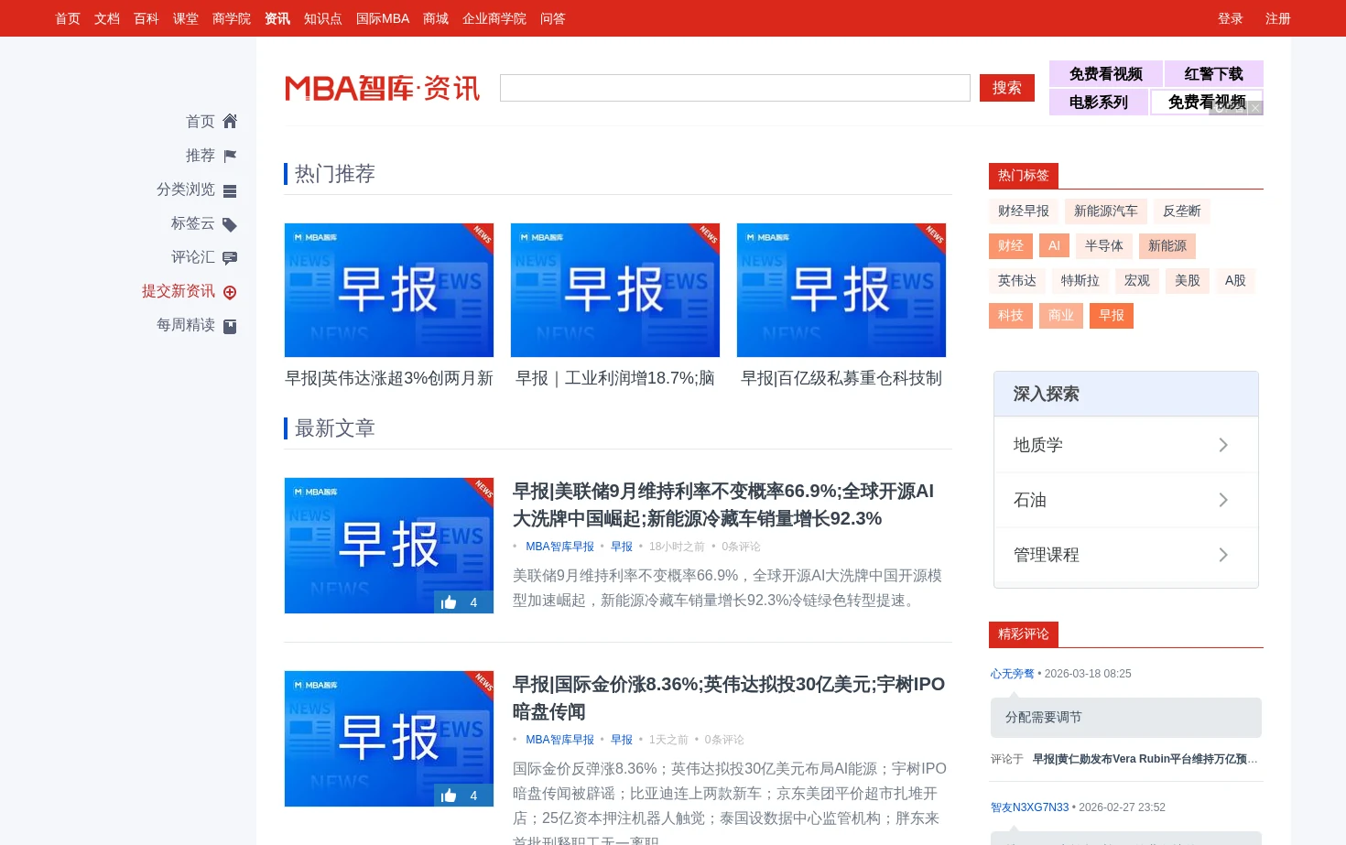Go to 课堂 in the top navigation

pos(186,18)
